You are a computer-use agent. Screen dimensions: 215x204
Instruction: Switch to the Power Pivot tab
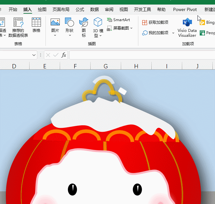[185, 9]
